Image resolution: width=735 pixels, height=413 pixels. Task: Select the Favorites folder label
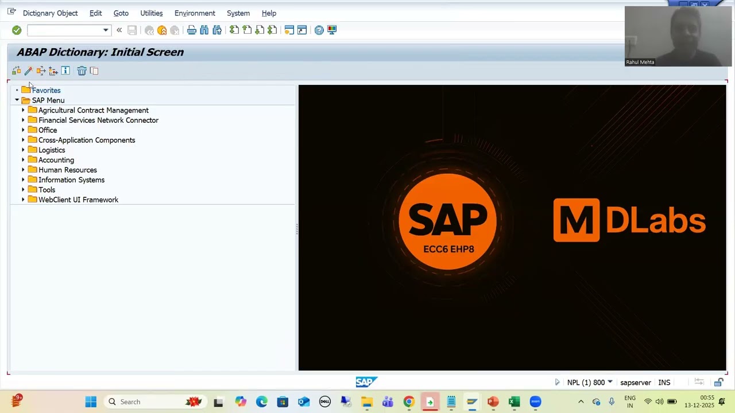(x=47, y=91)
